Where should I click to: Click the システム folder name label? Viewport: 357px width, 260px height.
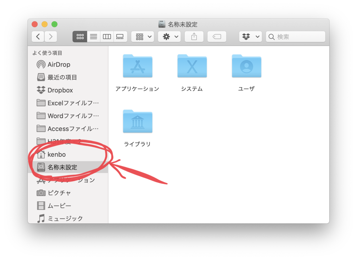pos(192,89)
